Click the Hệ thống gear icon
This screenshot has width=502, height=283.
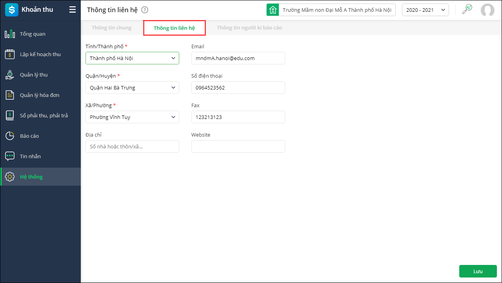[10, 177]
